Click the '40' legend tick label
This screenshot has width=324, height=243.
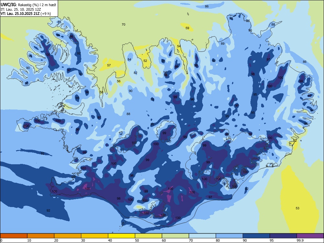click(110, 240)
